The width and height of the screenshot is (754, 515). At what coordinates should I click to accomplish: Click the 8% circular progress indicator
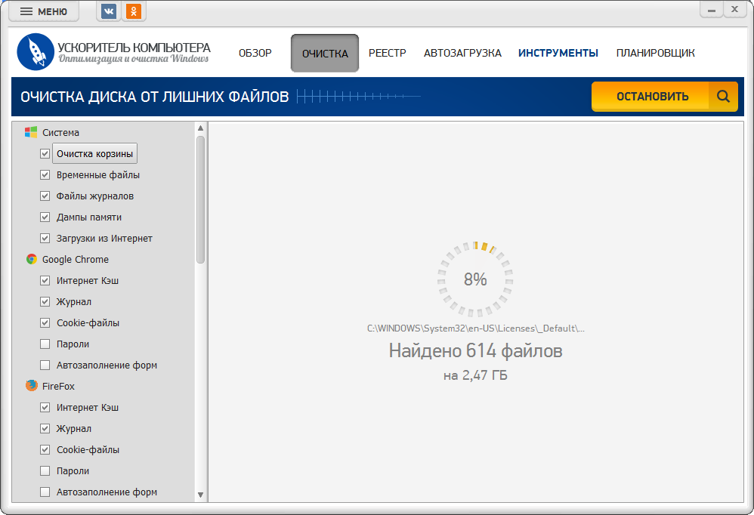[x=475, y=279]
